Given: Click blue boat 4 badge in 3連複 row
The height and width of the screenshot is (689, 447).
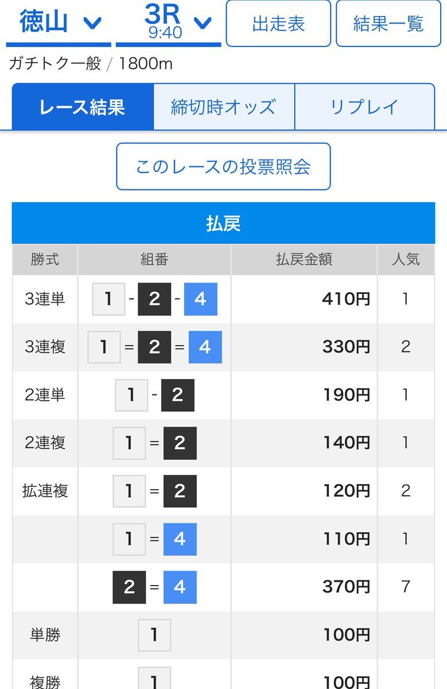Looking at the screenshot, I should coord(205,347).
